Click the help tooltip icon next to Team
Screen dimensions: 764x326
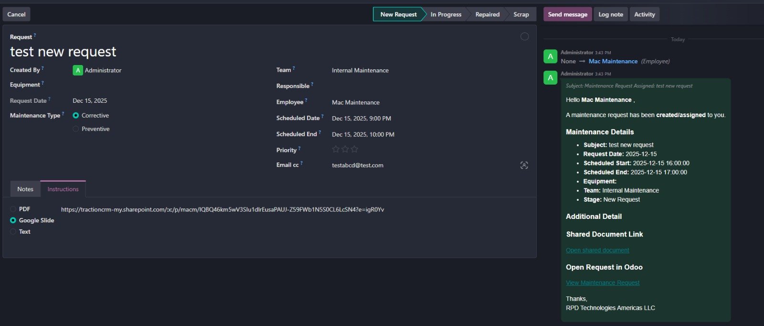tap(294, 68)
